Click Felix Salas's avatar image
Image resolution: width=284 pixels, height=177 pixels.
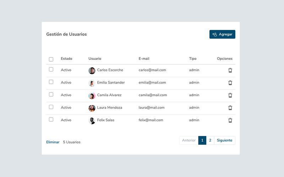pos(92,121)
